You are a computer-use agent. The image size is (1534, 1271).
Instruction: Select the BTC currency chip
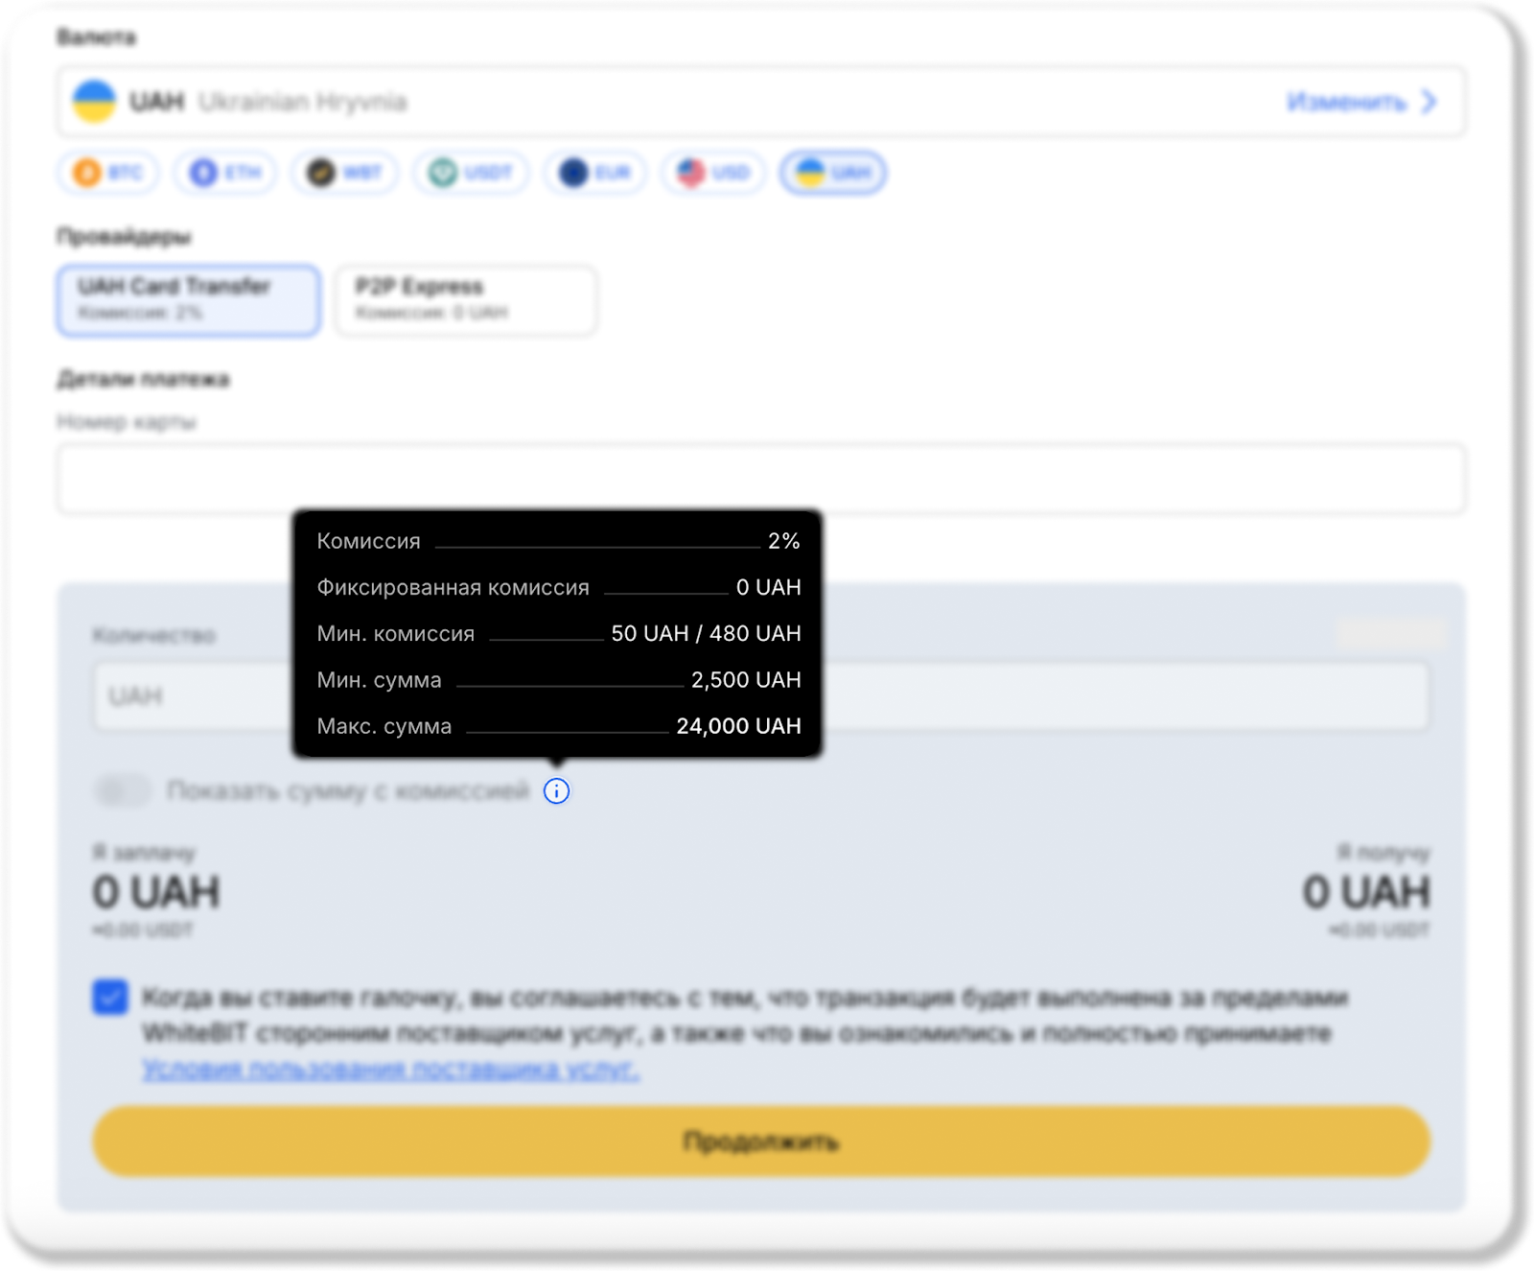pyautogui.click(x=108, y=173)
